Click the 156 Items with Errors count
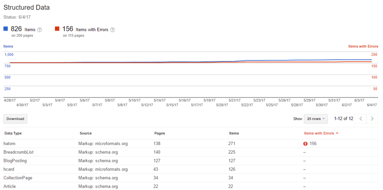The image size is (383, 190). click(x=68, y=29)
